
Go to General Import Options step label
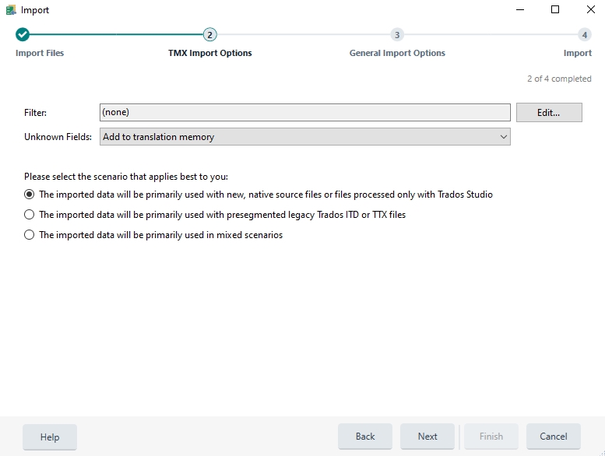pyautogui.click(x=397, y=53)
